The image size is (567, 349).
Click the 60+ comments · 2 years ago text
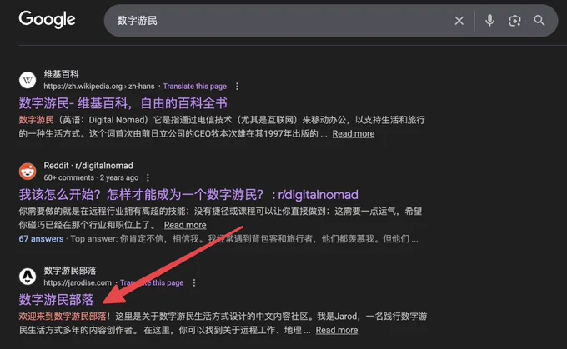(91, 177)
